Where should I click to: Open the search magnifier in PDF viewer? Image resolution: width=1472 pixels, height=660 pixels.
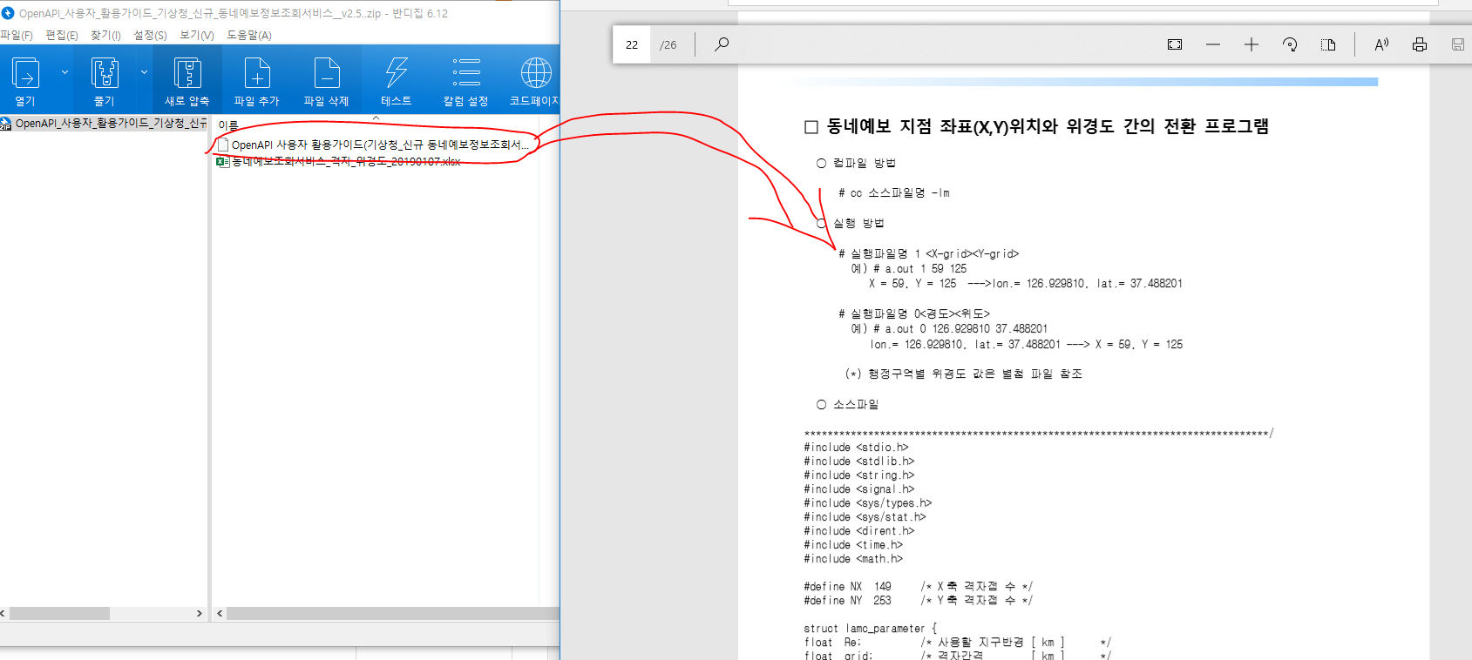722,44
